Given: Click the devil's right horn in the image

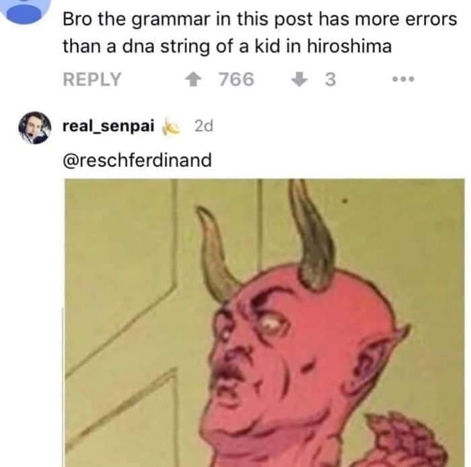Looking at the screenshot, I should click(x=311, y=234).
